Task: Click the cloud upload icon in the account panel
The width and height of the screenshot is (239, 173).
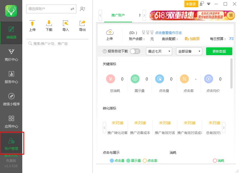Action: [x=109, y=32]
